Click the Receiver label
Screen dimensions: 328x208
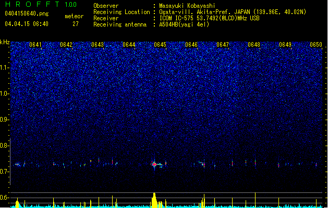tap(106, 18)
